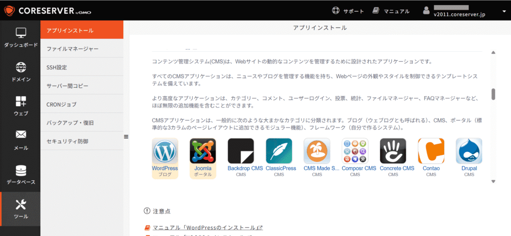Open the Dashboard monitor icon
511x236 pixels.
(21, 33)
